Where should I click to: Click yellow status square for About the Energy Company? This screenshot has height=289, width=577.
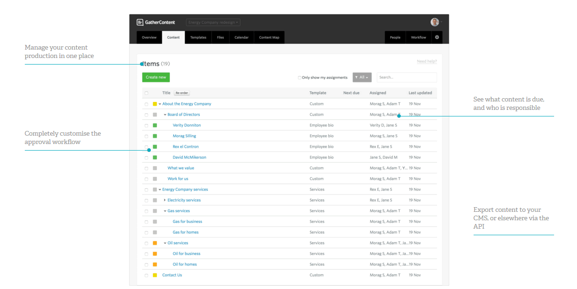(155, 104)
